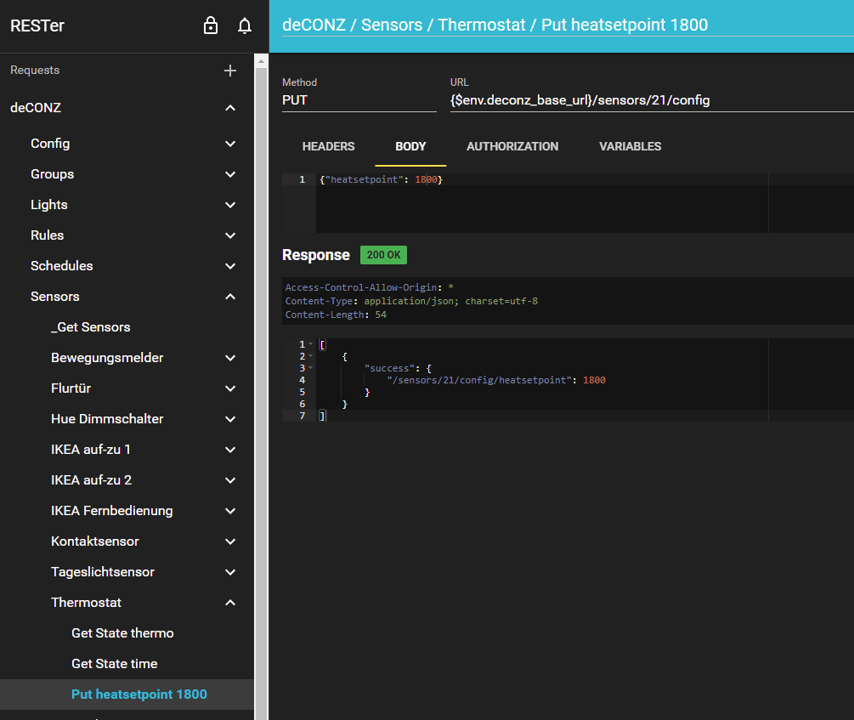
Task: Open notifications via the bell icon
Action: (x=245, y=26)
